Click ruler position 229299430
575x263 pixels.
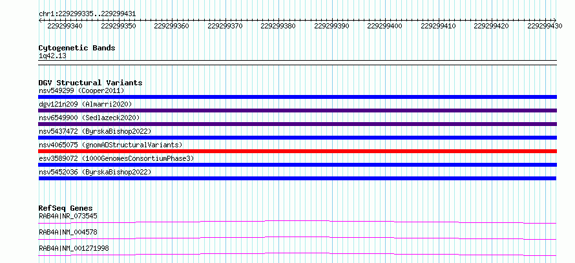click(545, 26)
